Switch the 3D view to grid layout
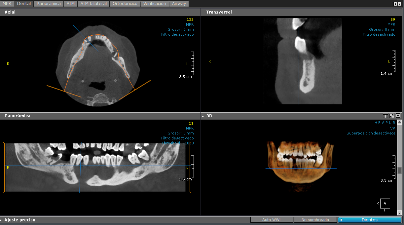Screen dimensions: 404x225 coord(385,116)
